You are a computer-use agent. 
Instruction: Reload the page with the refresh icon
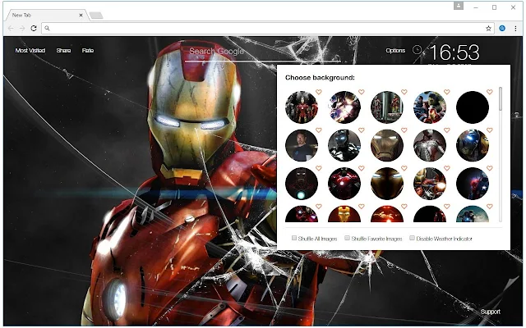click(34, 29)
